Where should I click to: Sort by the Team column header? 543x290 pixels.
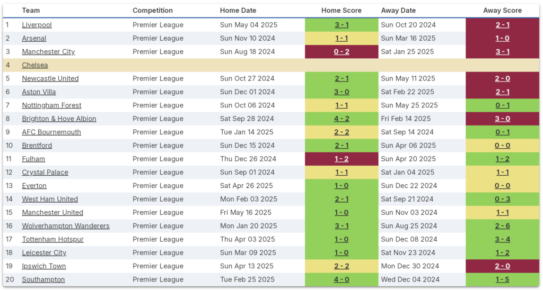[x=31, y=11]
